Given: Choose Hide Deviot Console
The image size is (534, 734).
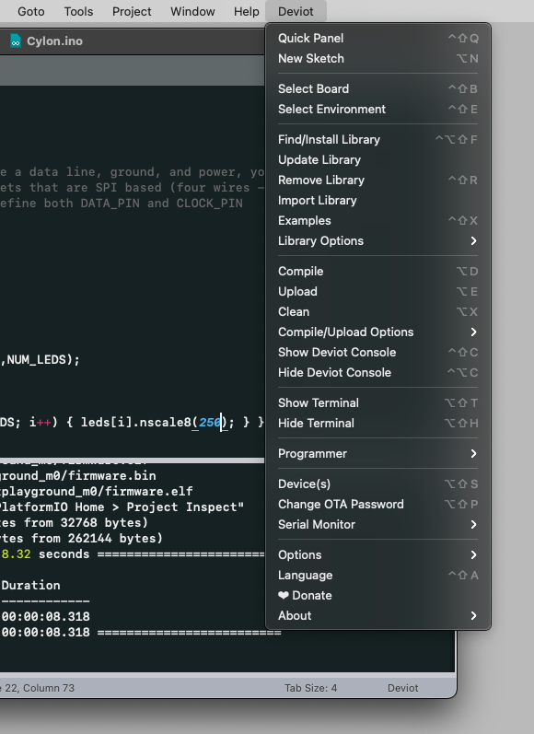Looking at the screenshot, I should coord(377,373).
